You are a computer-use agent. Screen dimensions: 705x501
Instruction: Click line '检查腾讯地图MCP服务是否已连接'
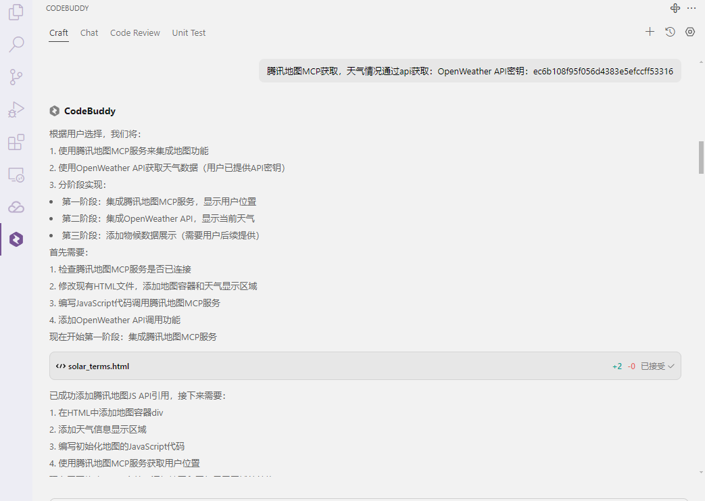click(x=124, y=269)
